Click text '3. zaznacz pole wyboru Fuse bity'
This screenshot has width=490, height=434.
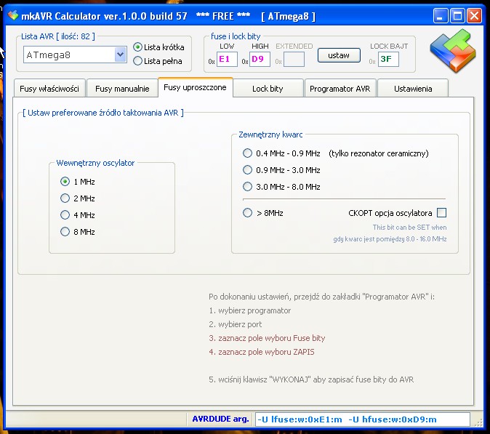click(267, 338)
